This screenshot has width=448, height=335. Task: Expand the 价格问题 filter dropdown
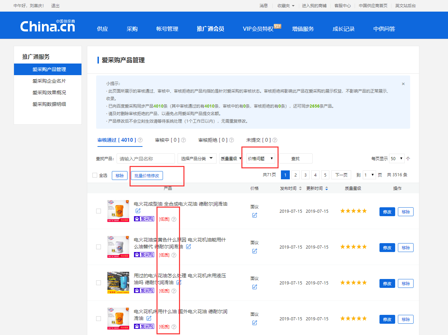[260, 158]
